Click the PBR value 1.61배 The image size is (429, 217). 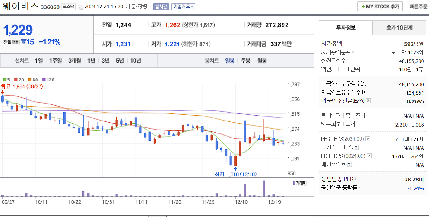(399, 156)
